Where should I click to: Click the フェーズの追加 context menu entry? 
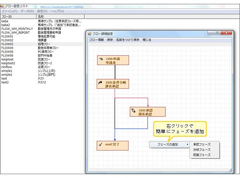tap(169, 144)
